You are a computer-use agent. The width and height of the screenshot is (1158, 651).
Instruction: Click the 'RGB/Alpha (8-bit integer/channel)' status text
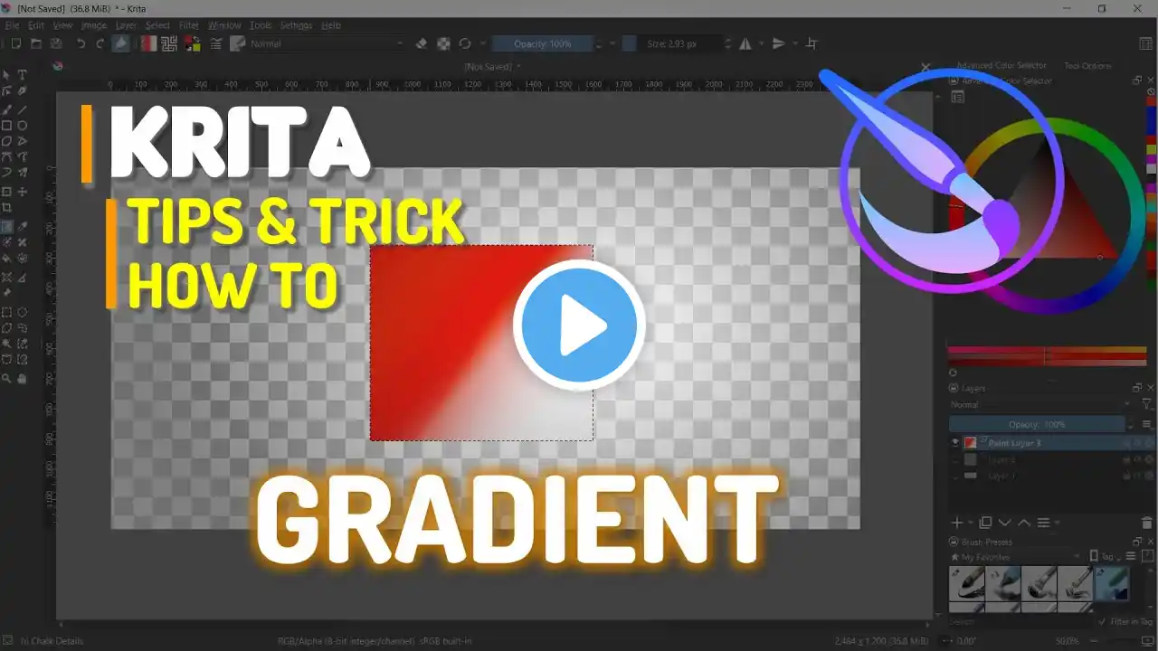click(x=347, y=641)
